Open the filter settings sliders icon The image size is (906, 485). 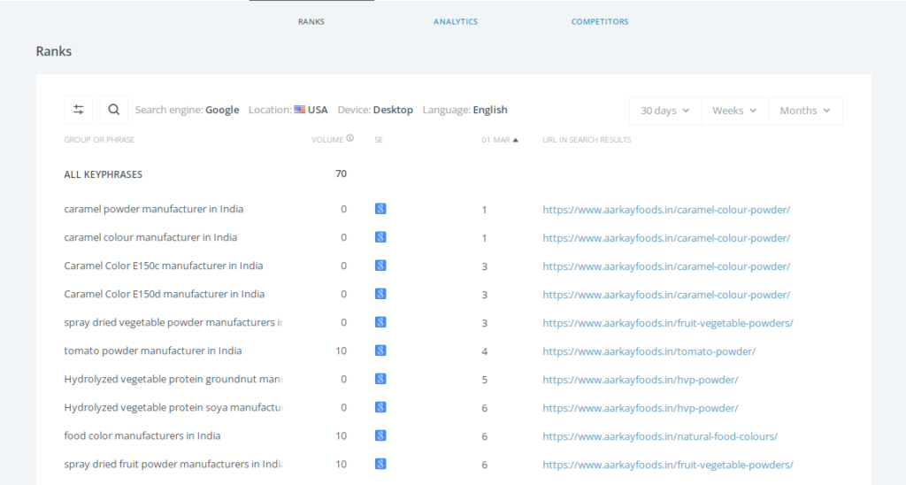[79, 110]
